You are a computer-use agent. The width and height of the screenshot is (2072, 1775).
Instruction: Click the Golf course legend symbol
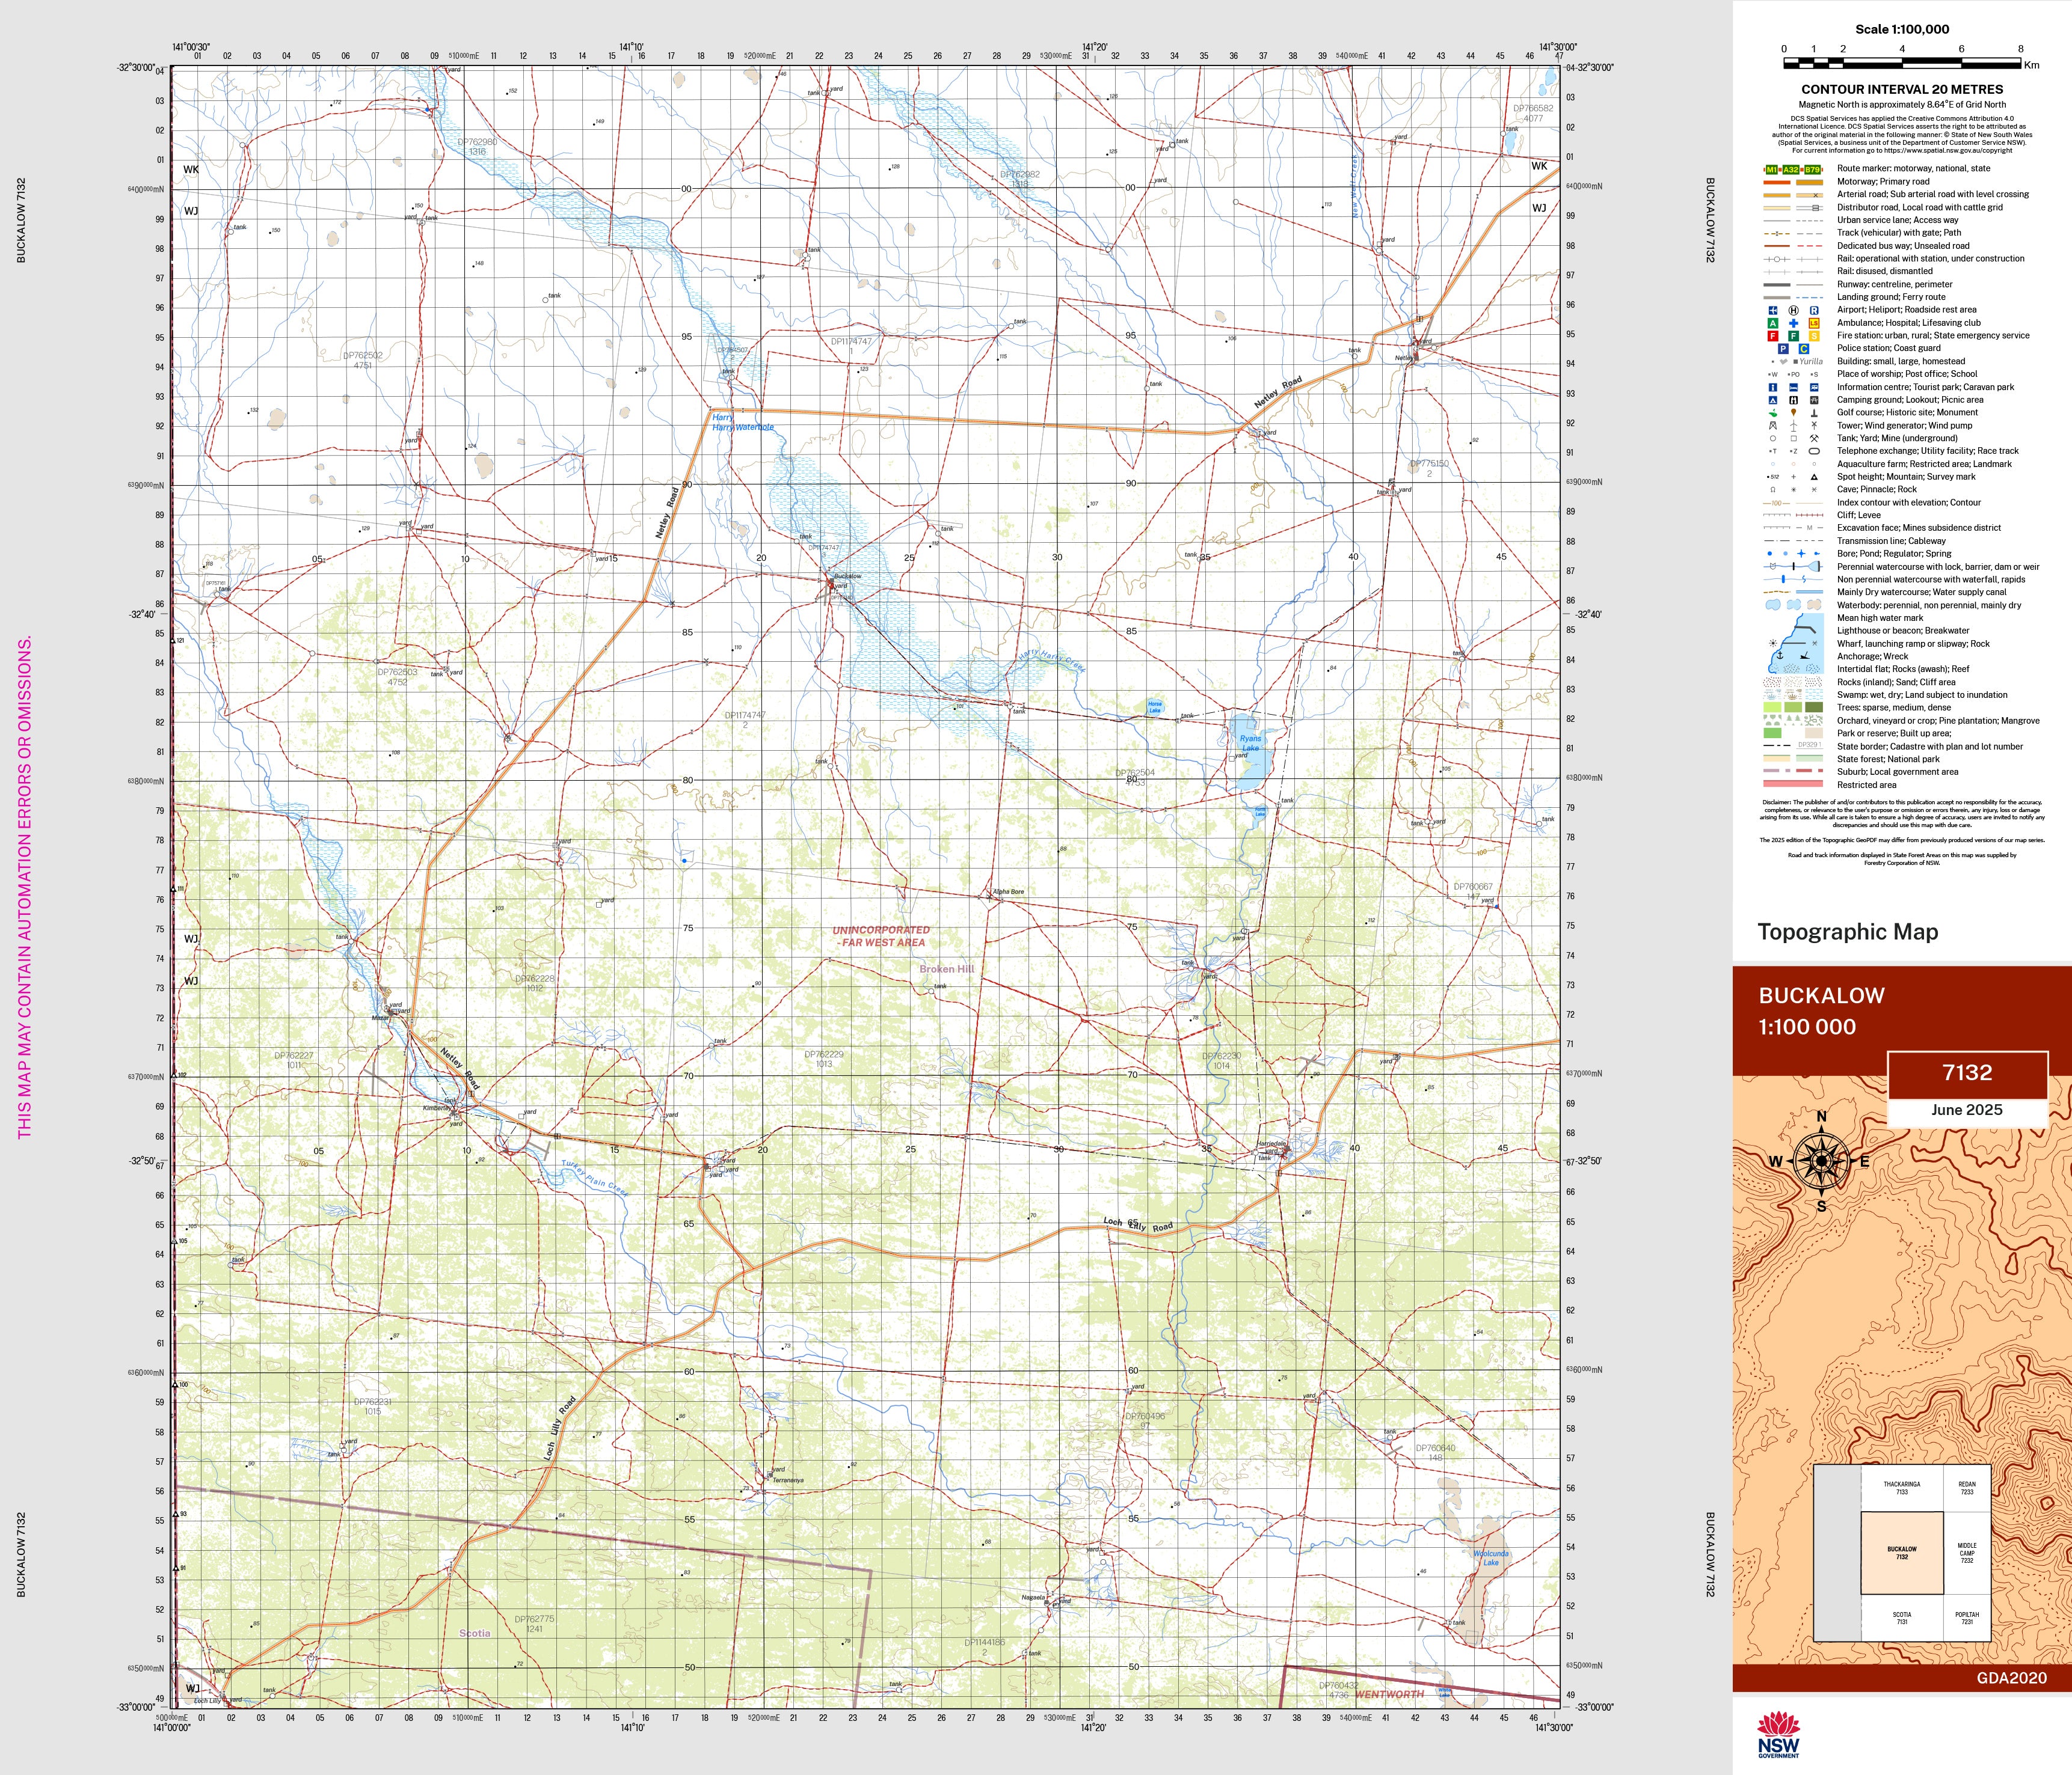point(1772,413)
